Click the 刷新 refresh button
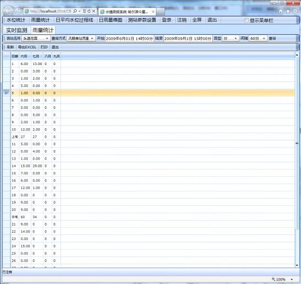301x284 pixels. click(10, 47)
